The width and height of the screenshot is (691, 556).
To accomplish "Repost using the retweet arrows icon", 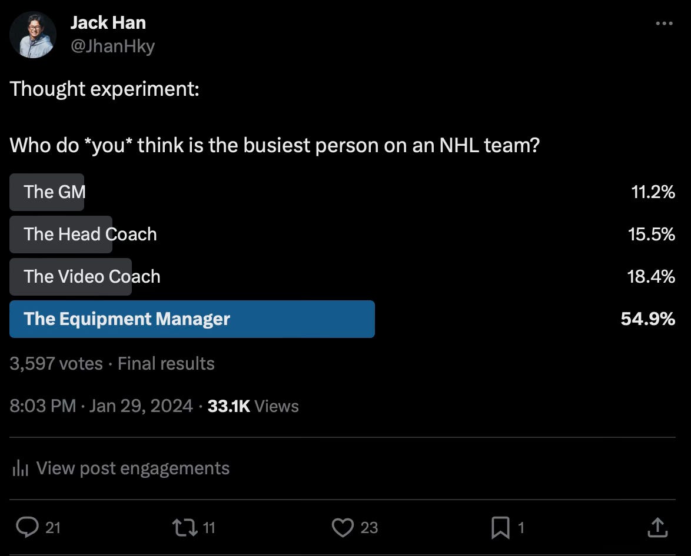I will [185, 527].
